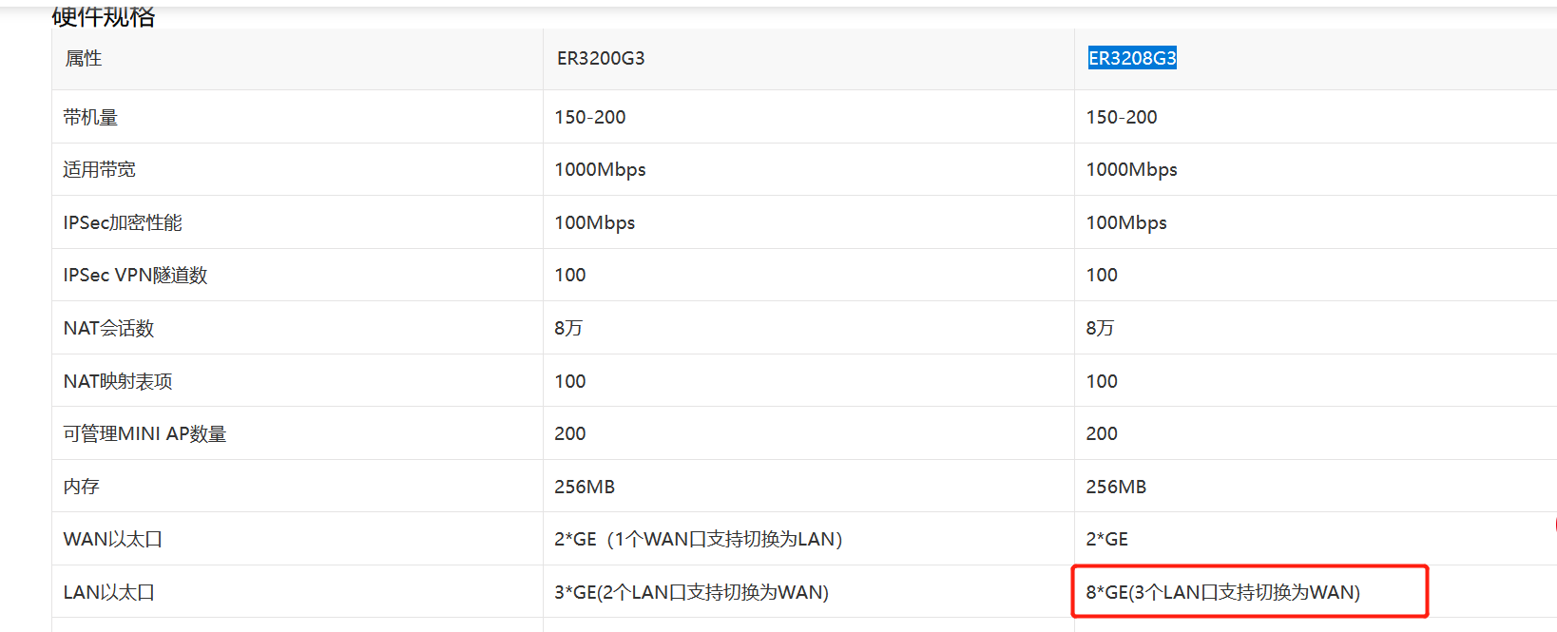The height and width of the screenshot is (632, 1557).
Task: Click the NAT映射表项 row label
Action: [118, 381]
